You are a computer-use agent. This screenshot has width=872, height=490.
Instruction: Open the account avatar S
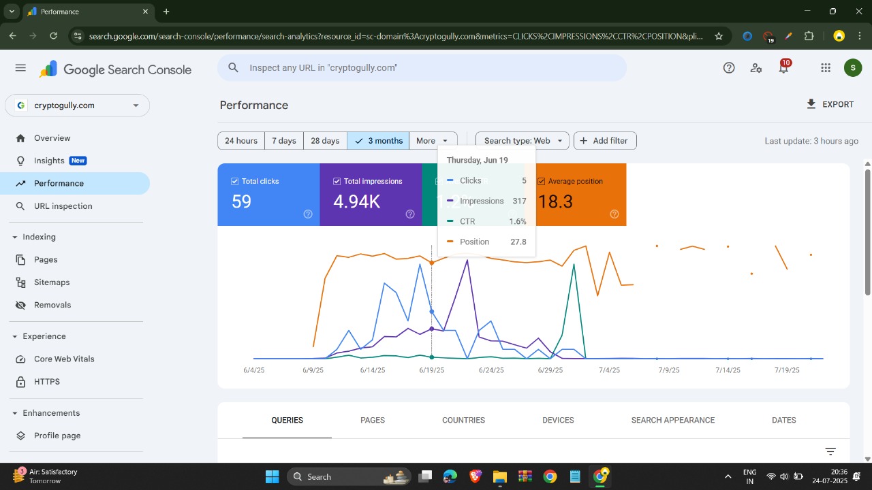tap(852, 67)
